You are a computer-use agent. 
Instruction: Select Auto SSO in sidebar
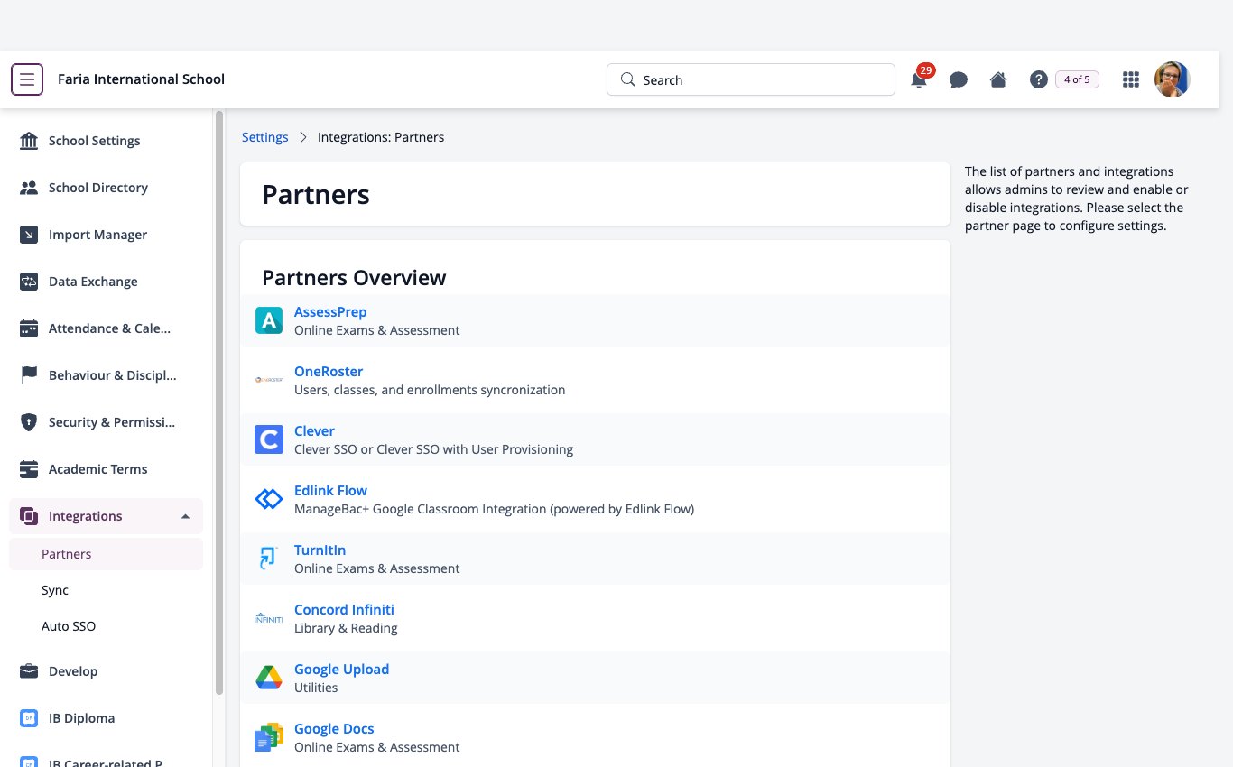pos(69,626)
